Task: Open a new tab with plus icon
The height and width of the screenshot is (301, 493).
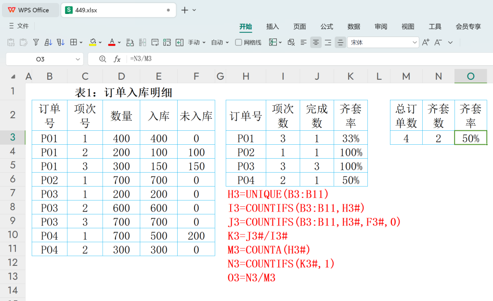Action: coord(184,10)
